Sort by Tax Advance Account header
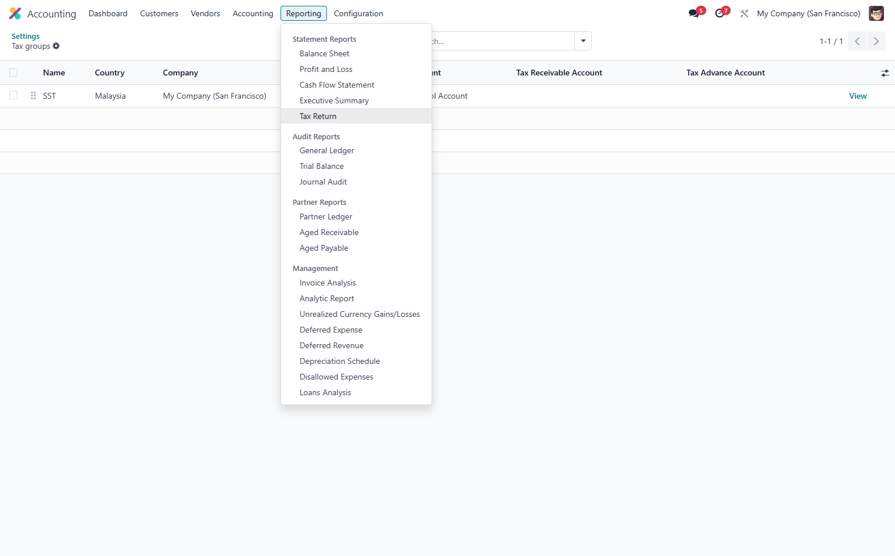 click(725, 73)
